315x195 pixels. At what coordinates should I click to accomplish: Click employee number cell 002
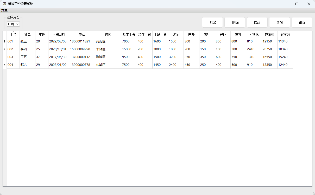coord(13,49)
